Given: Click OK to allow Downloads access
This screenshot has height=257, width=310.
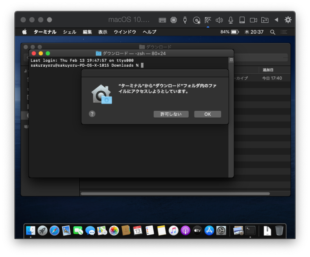Looking at the screenshot, I should click(208, 114).
